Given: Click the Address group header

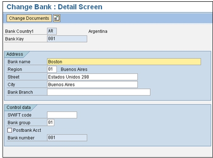Looking at the screenshot, I should (15, 54).
